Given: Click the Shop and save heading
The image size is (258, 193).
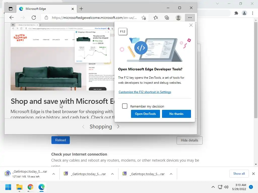Looking at the screenshot, I should (x=62, y=101).
